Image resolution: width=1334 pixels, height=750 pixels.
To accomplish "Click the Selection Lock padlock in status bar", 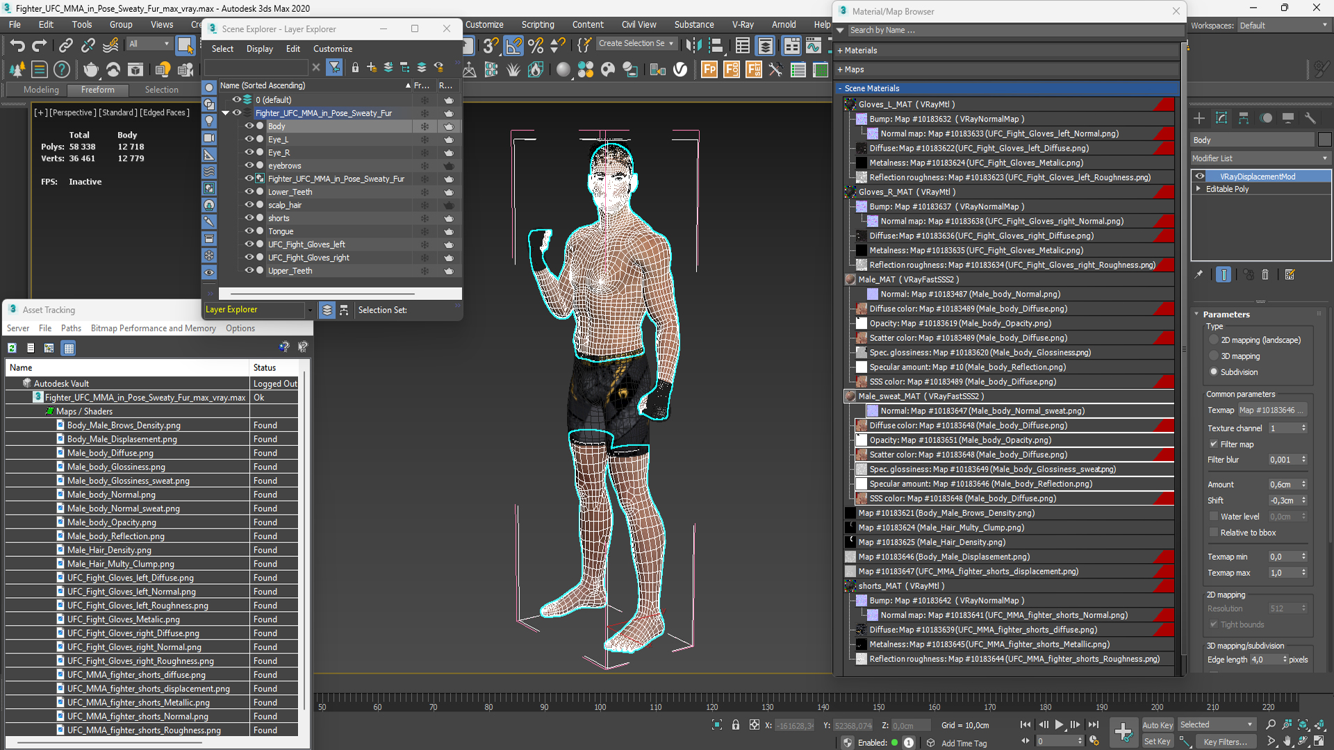I will point(736,725).
